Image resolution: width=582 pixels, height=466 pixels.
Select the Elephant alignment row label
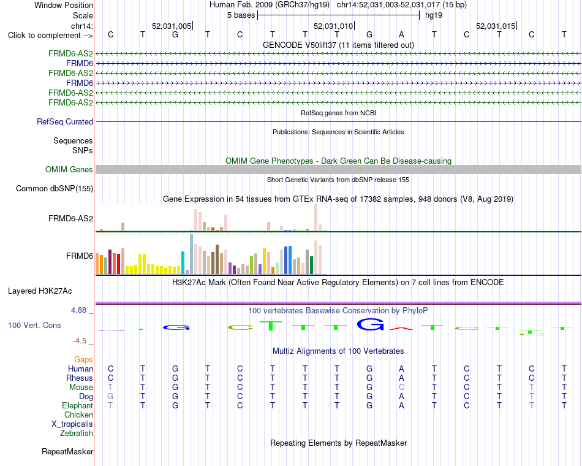[77, 405]
